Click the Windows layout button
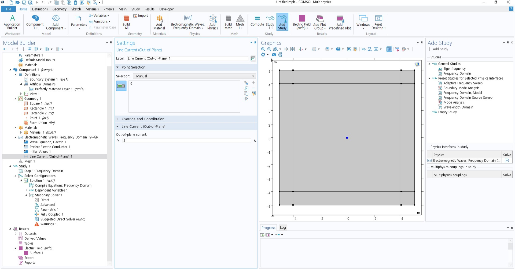515x269 pixels. tap(363, 22)
